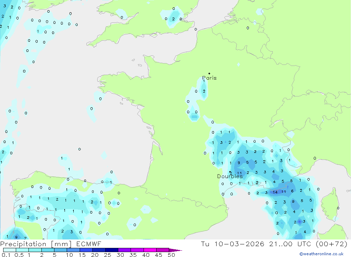
Task: Click the 'Precipitation [mm]' title text
Action: point(36,244)
